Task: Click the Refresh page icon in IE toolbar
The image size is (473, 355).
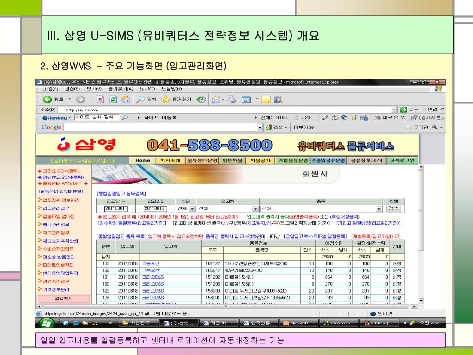Action: coord(113,99)
